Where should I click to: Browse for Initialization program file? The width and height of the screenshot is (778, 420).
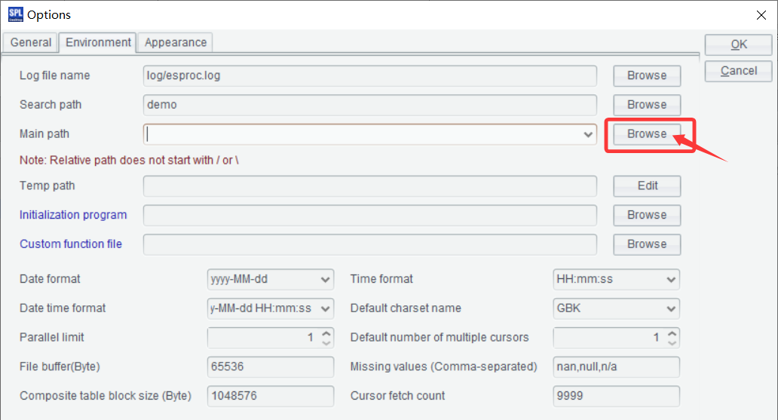[646, 215]
